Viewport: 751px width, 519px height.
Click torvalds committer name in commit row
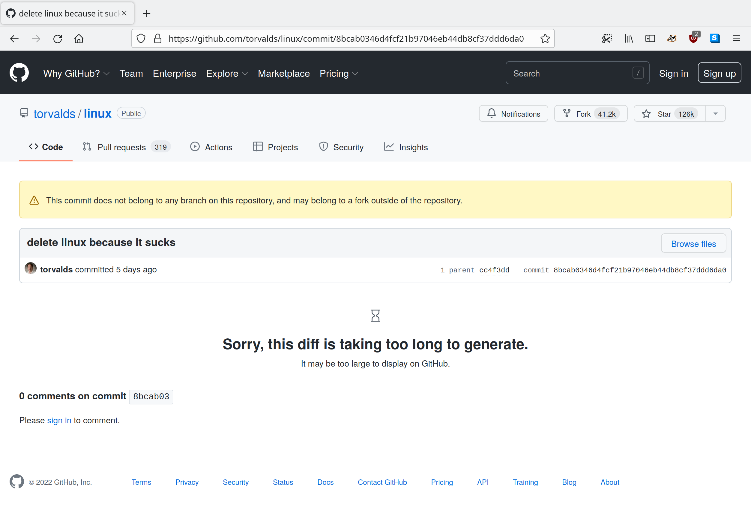tap(56, 269)
